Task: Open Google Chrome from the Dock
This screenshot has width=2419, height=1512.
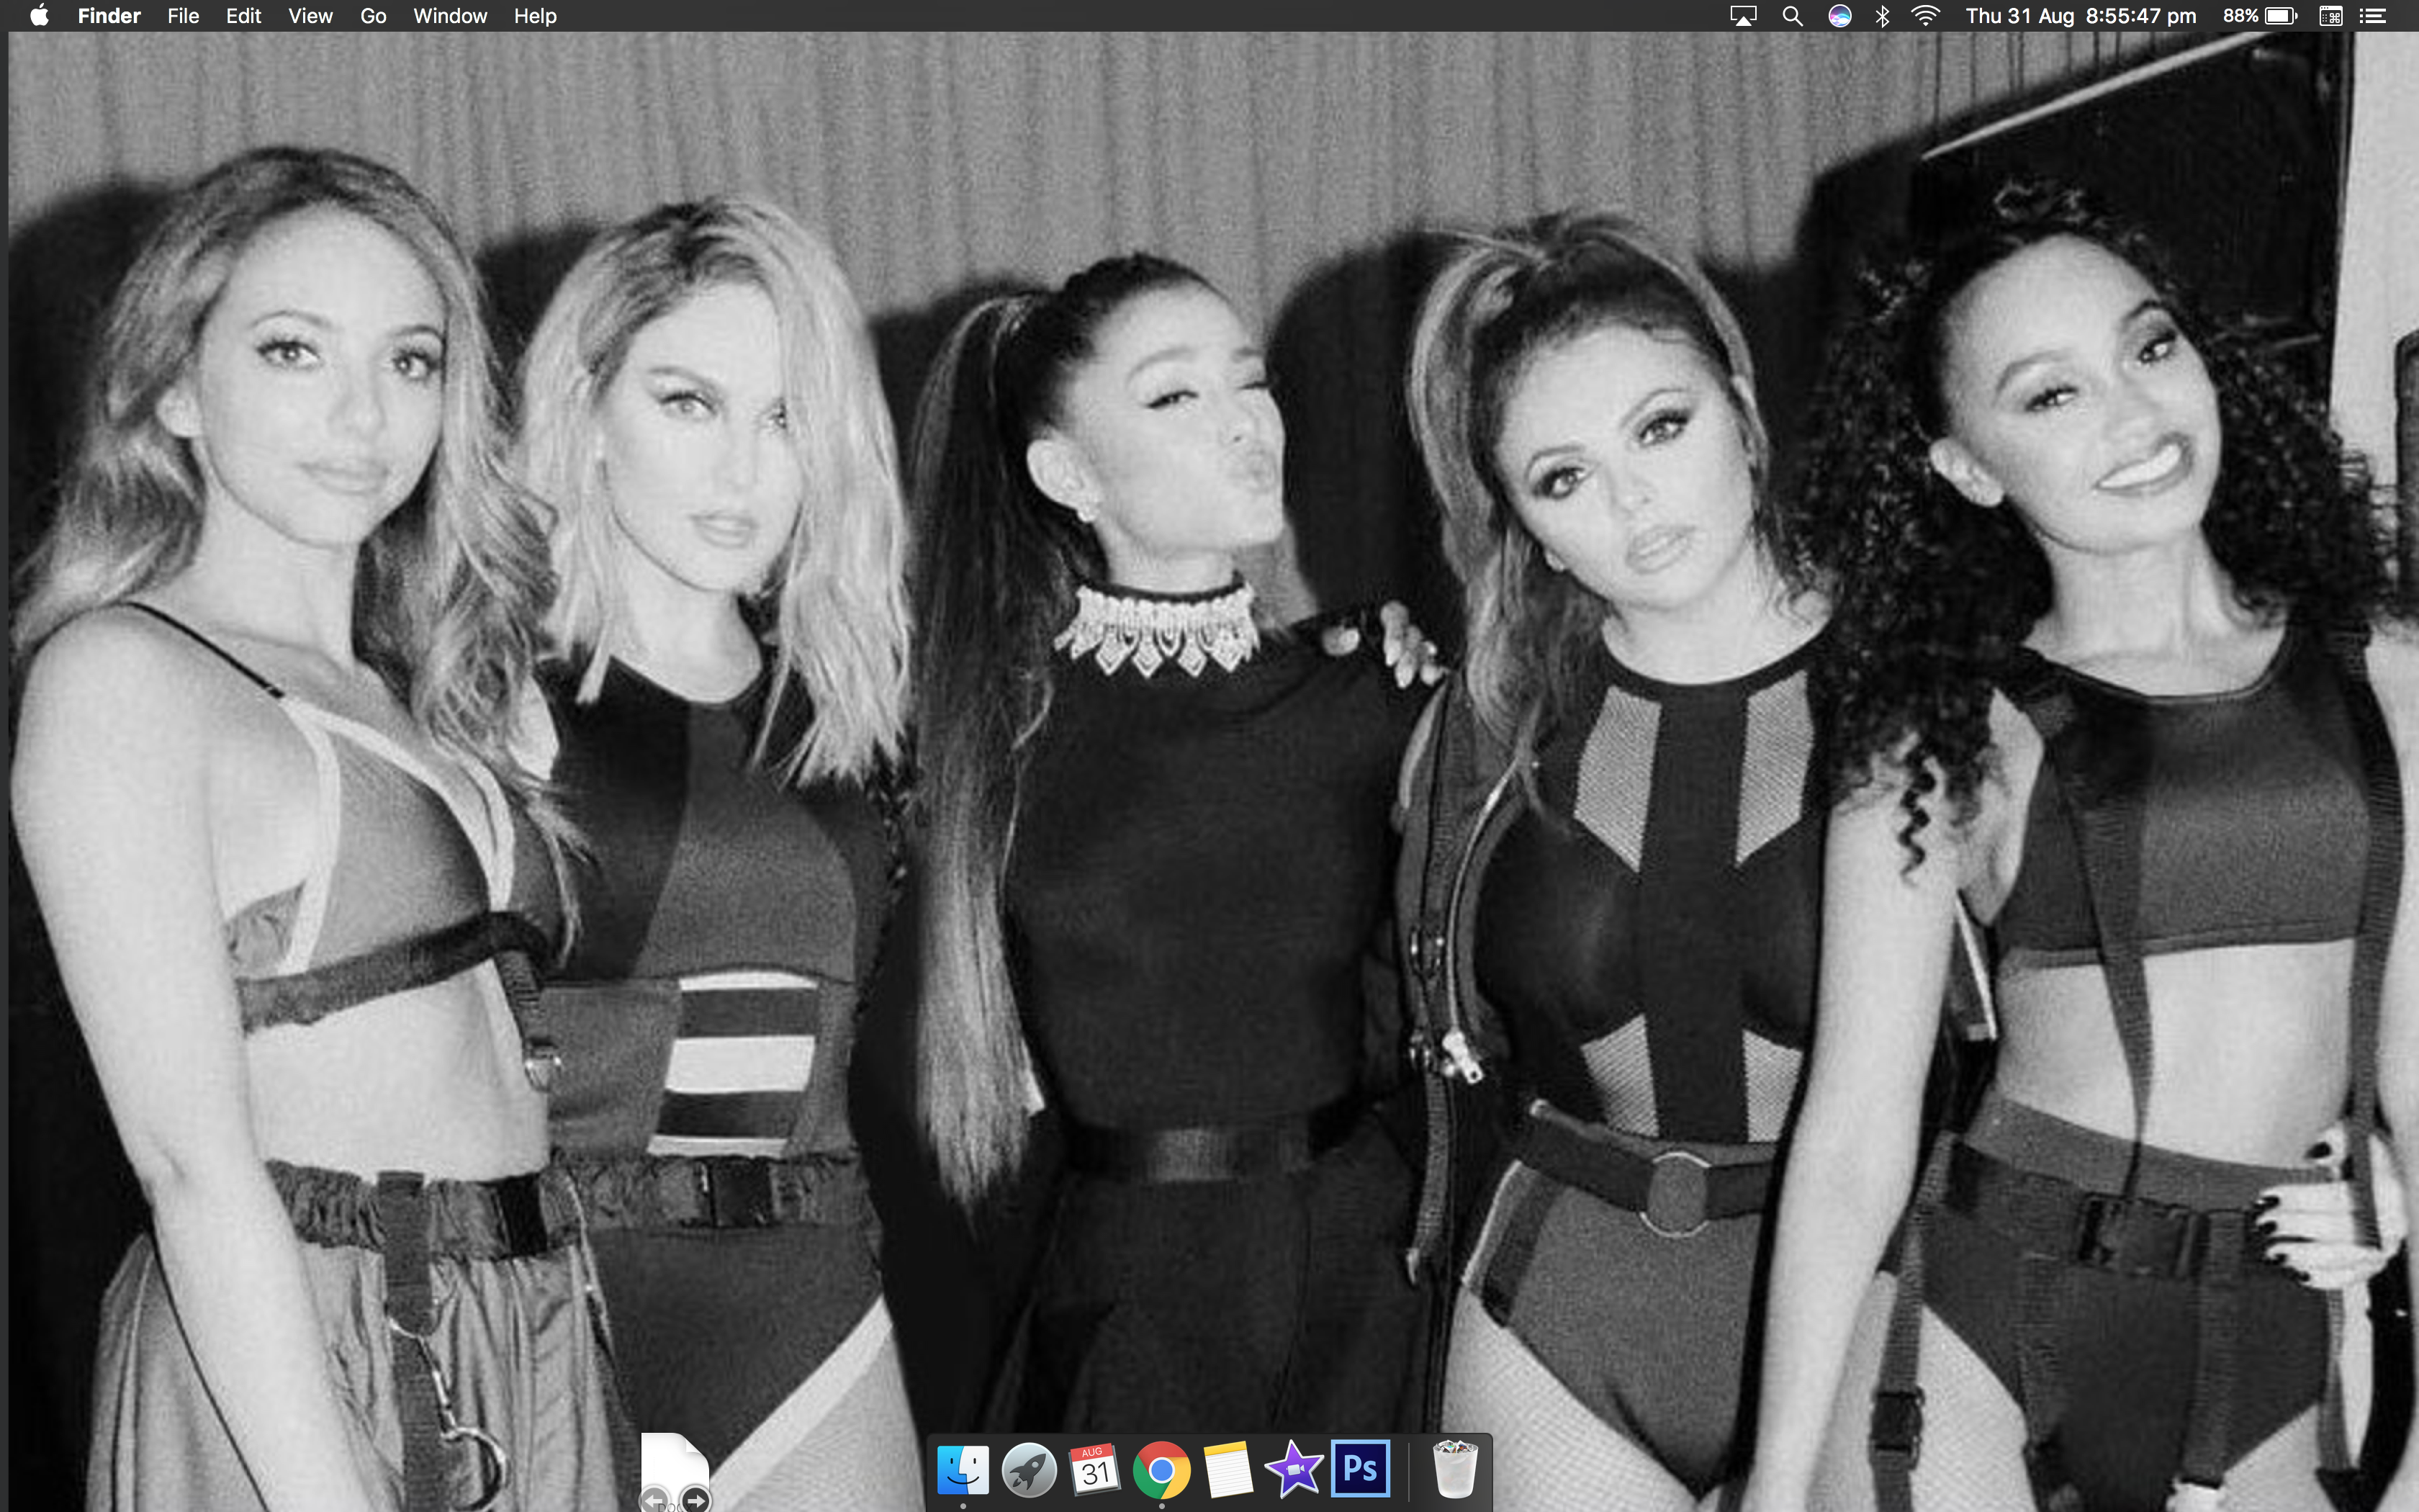Action: (x=1161, y=1470)
